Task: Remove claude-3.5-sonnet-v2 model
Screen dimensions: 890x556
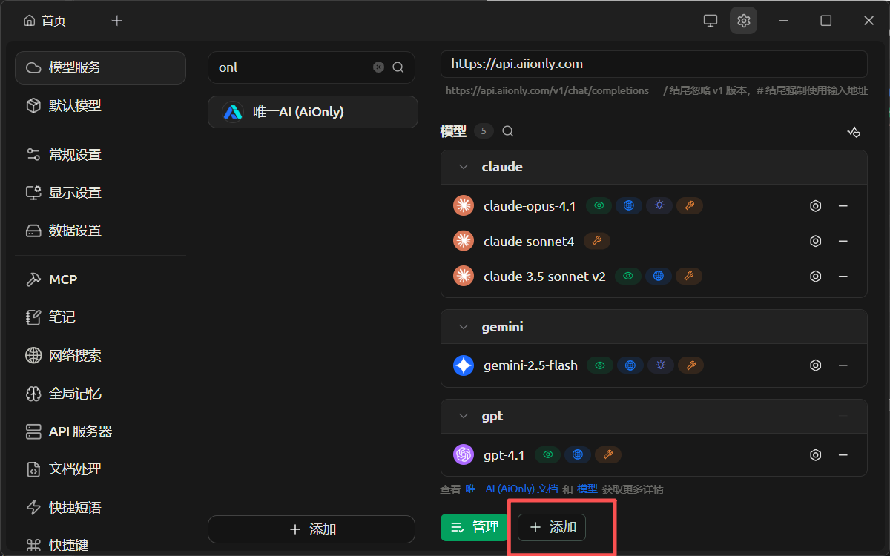Action: [x=843, y=277]
